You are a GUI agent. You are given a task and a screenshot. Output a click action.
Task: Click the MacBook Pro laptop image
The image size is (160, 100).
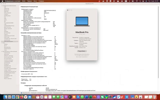tap(82, 21)
